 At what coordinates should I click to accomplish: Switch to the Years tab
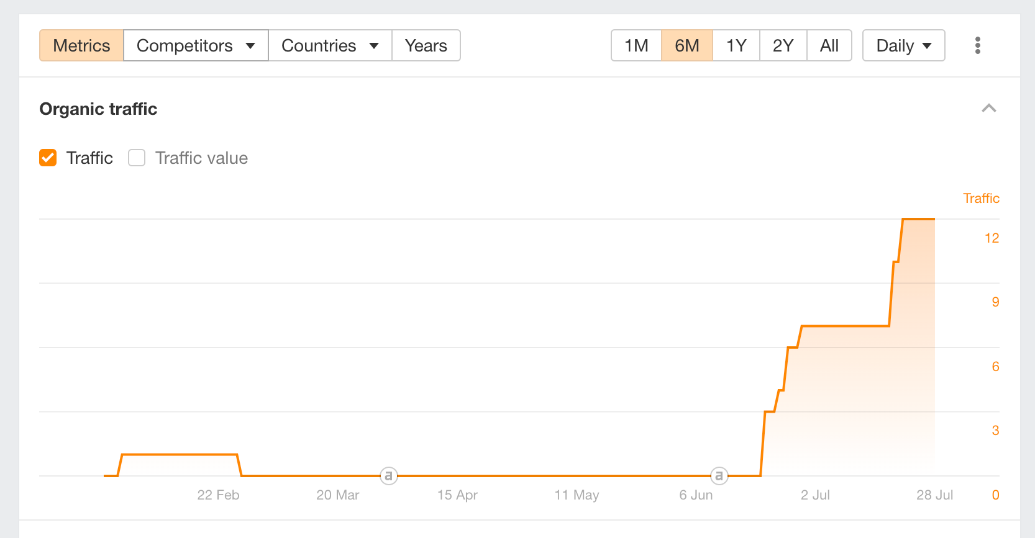click(426, 45)
